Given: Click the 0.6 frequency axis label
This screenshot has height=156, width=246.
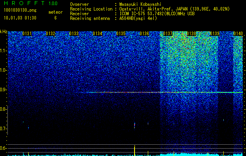Looking at the screenshot, I should coord(3,148).
